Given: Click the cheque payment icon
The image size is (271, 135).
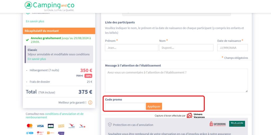Looking at the screenshot, I should click(x=61, y=126).
